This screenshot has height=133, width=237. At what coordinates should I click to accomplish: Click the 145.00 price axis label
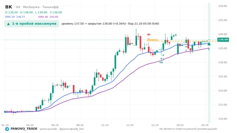pos(223,20)
